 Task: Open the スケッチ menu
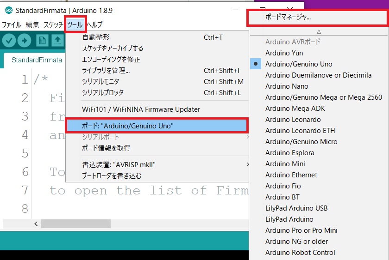[53, 25]
